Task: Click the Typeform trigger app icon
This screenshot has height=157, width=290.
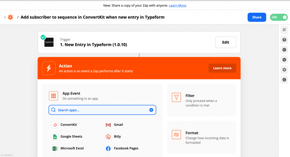Action: (49, 42)
